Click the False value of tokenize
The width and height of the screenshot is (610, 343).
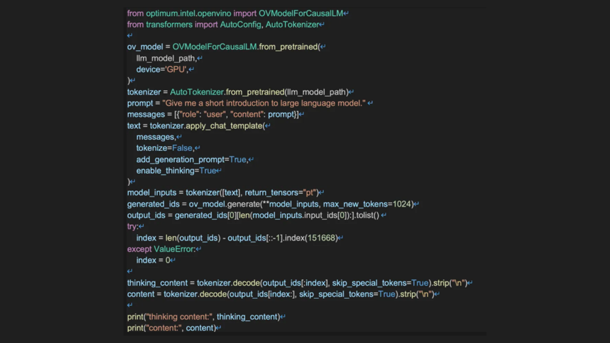pyautogui.click(x=182, y=148)
